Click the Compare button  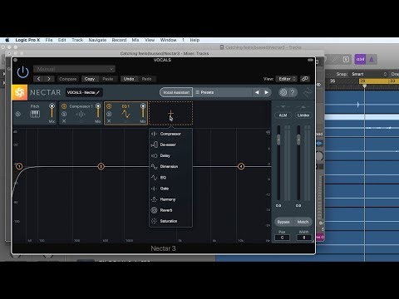pos(68,79)
